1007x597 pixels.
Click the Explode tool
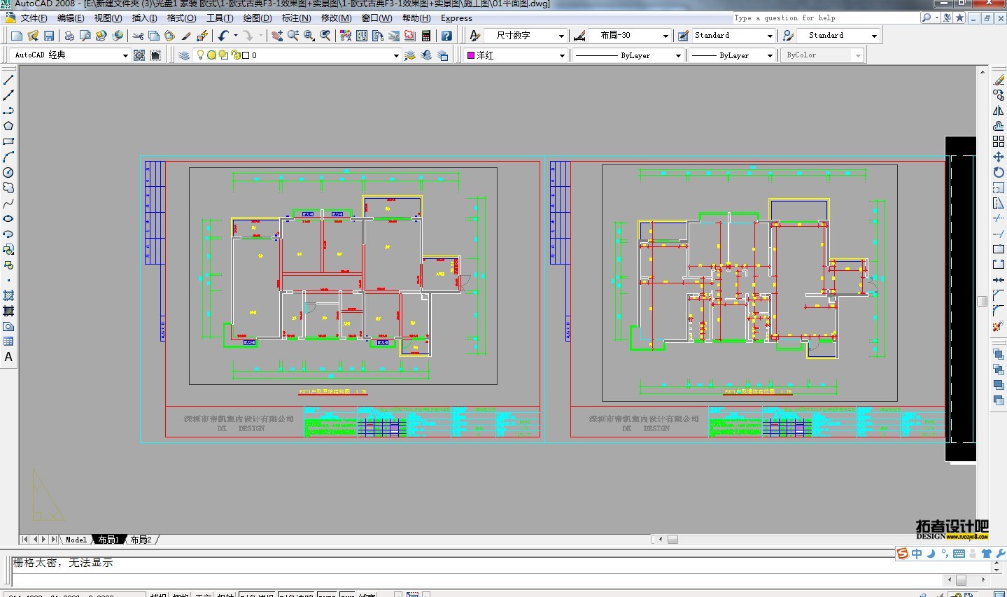click(x=999, y=326)
